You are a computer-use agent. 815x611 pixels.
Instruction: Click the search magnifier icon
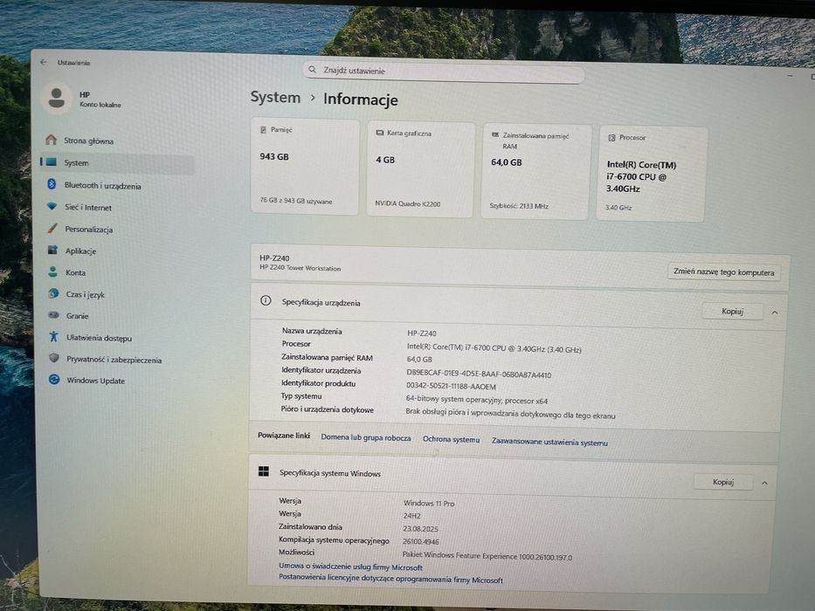pos(312,69)
